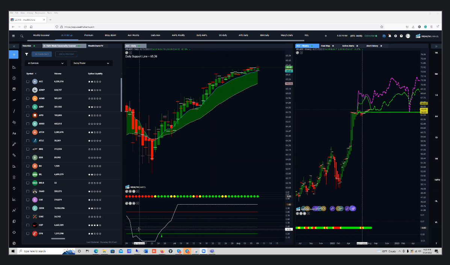This screenshot has width=450, height=265.
Task: Switch to the Premium workspace tab
Action: point(89,35)
